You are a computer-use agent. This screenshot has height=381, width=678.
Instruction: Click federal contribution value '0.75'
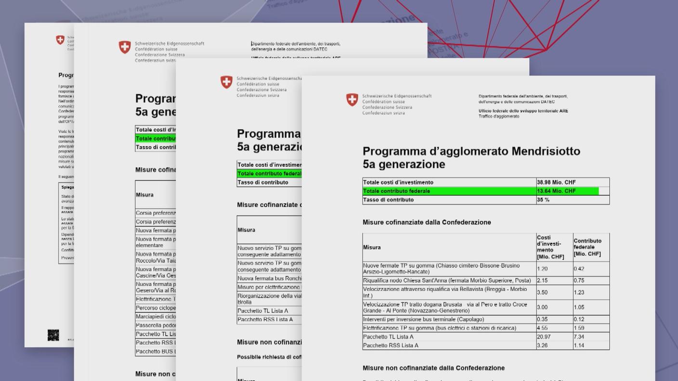pyautogui.click(x=579, y=280)
